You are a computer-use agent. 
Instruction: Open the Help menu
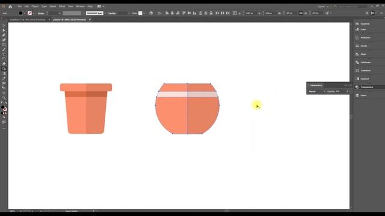point(90,7)
